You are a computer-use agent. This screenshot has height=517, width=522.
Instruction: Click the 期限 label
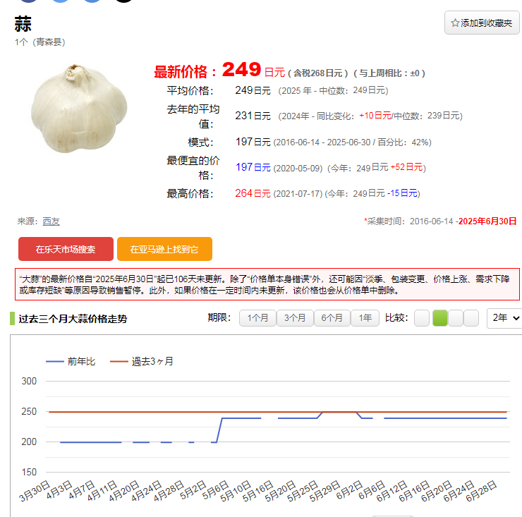coord(219,317)
